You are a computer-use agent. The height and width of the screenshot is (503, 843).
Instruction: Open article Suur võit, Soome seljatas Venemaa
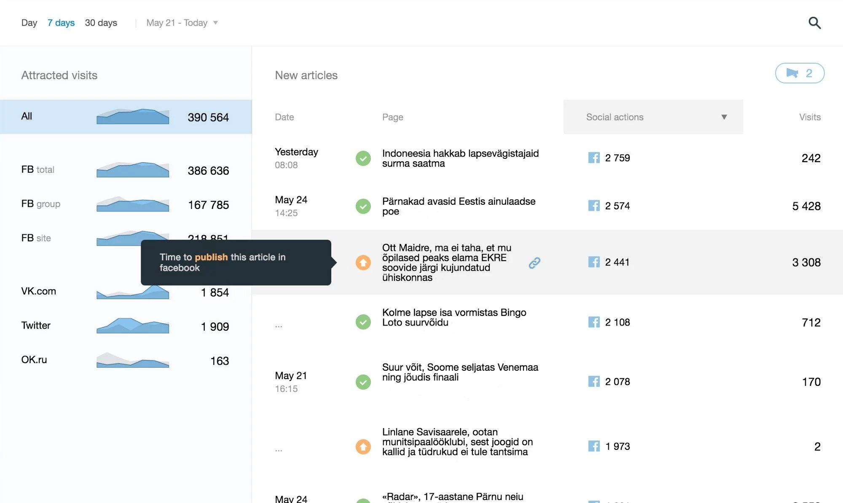tap(460, 372)
